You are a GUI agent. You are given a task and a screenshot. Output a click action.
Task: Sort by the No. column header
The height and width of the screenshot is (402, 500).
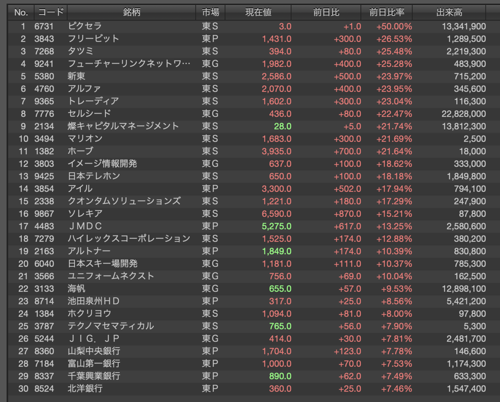(x=20, y=13)
